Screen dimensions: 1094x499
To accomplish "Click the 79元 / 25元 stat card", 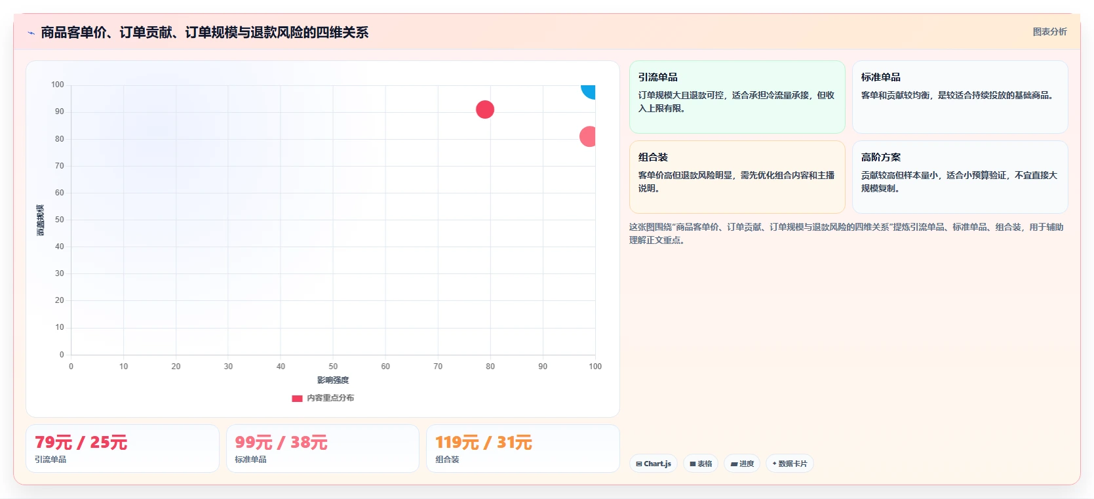I will pos(123,449).
